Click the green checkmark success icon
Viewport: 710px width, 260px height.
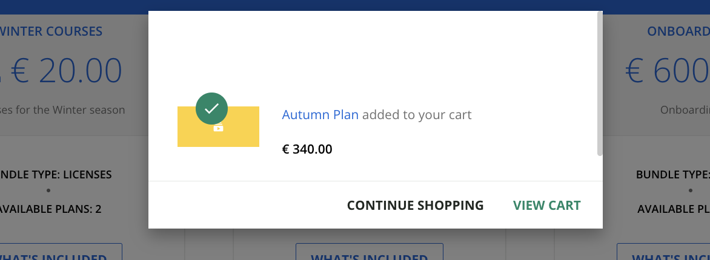pos(211,109)
